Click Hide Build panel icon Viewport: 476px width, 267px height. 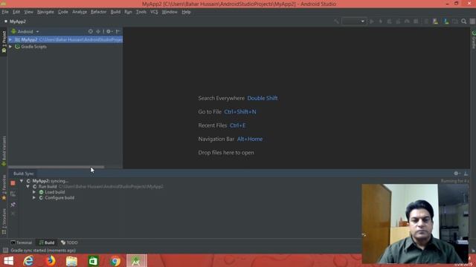pos(466,174)
